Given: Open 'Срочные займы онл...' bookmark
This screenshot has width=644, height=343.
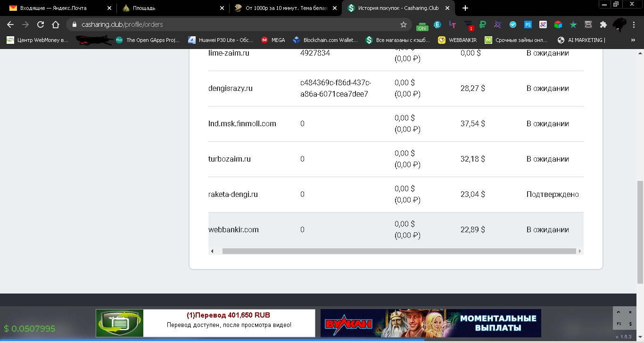Looking at the screenshot, I should point(516,40).
